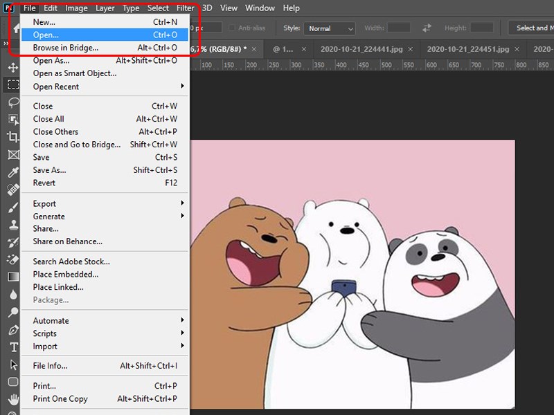
Task: Choose Save As... from File menu
Action: [x=49, y=170]
